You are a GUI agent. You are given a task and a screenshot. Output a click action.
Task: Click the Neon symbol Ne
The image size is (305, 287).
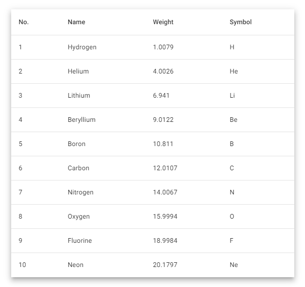coord(234,265)
